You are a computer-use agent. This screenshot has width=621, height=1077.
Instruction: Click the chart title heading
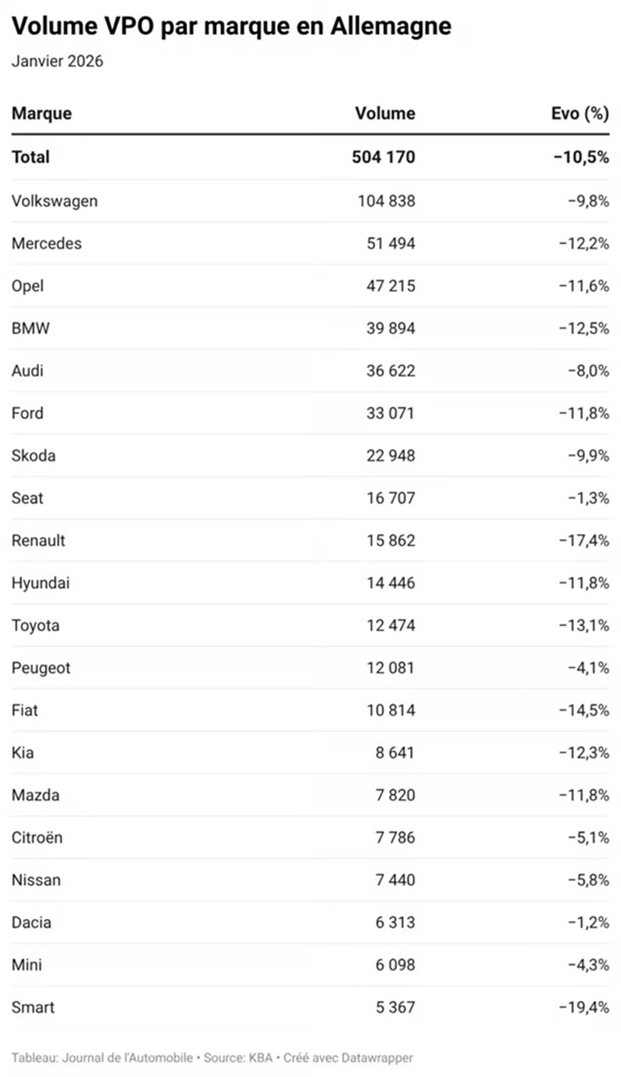click(x=232, y=26)
